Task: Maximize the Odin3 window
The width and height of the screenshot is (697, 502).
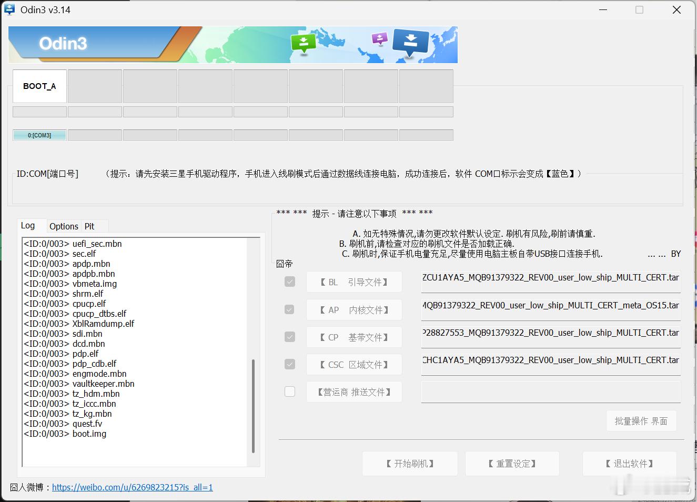Action: [639, 9]
